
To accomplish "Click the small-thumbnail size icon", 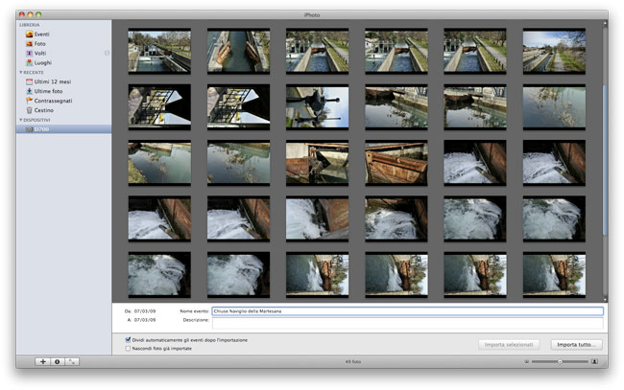I will pyautogui.click(x=526, y=361).
